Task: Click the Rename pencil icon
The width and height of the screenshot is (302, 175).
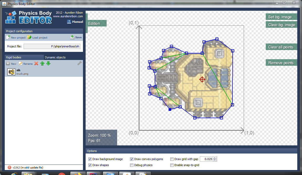Action: (20, 64)
